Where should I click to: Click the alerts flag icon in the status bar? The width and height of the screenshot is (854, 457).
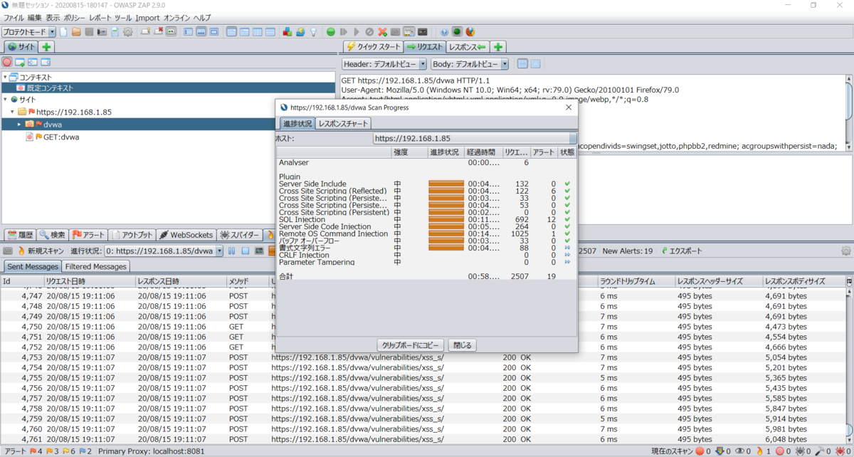tap(33, 451)
